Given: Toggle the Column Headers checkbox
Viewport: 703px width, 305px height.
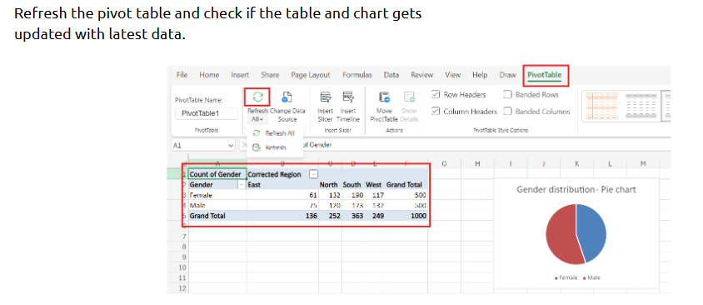Looking at the screenshot, I should coord(436,111).
